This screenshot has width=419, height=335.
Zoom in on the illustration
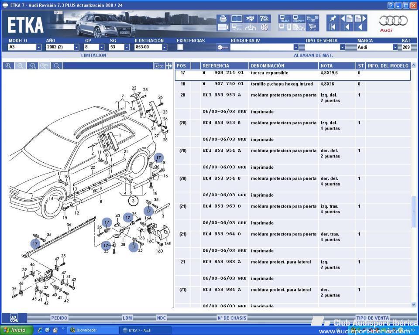pos(8,66)
